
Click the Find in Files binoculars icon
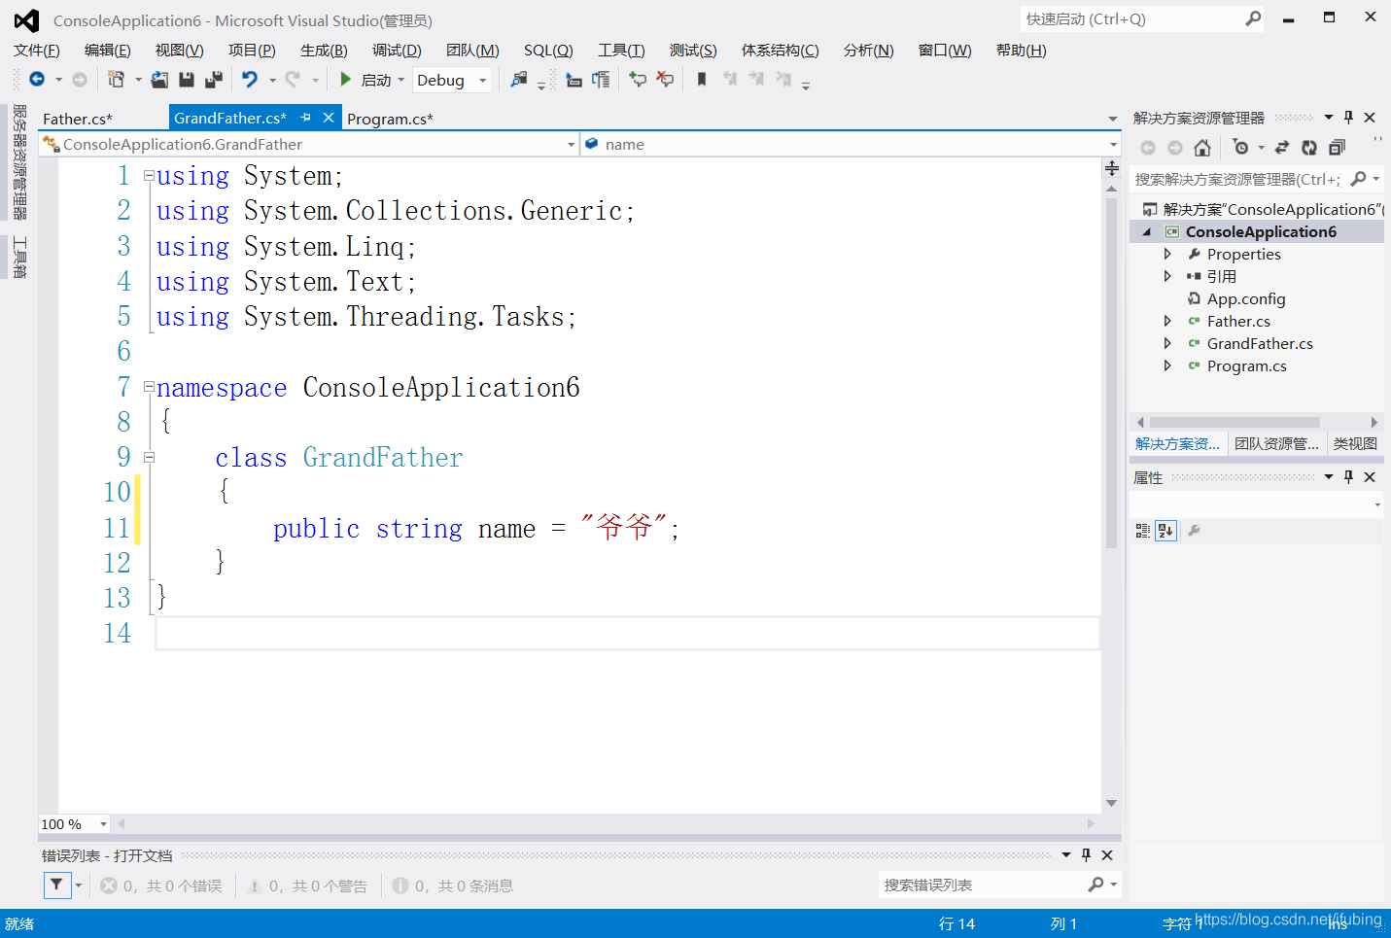pos(519,80)
